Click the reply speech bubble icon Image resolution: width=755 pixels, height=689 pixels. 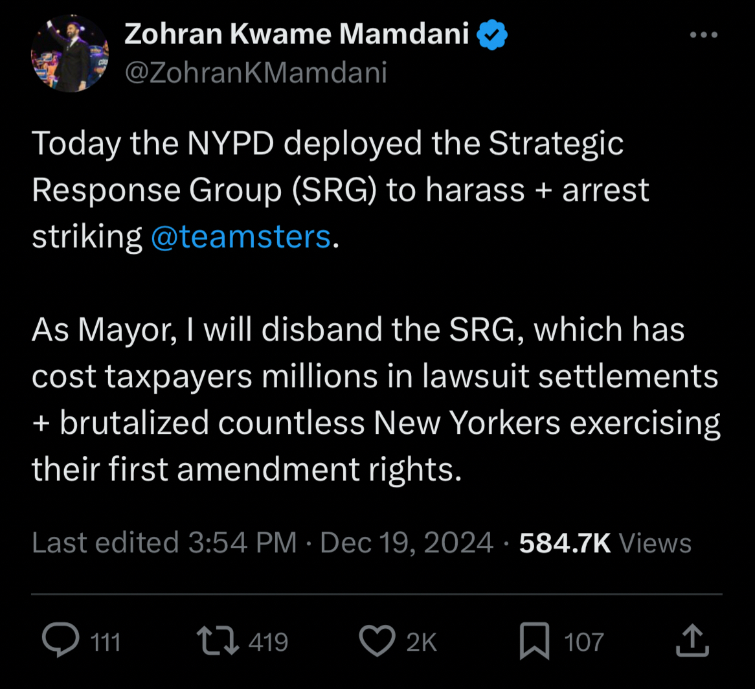tap(61, 640)
